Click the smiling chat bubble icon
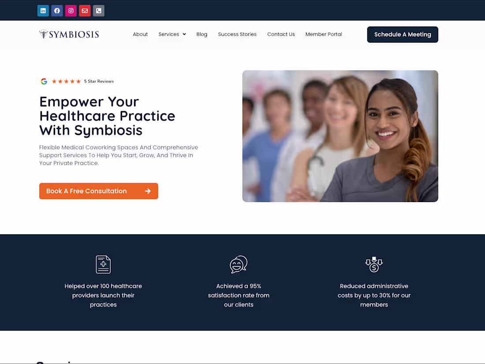 pos(239,265)
